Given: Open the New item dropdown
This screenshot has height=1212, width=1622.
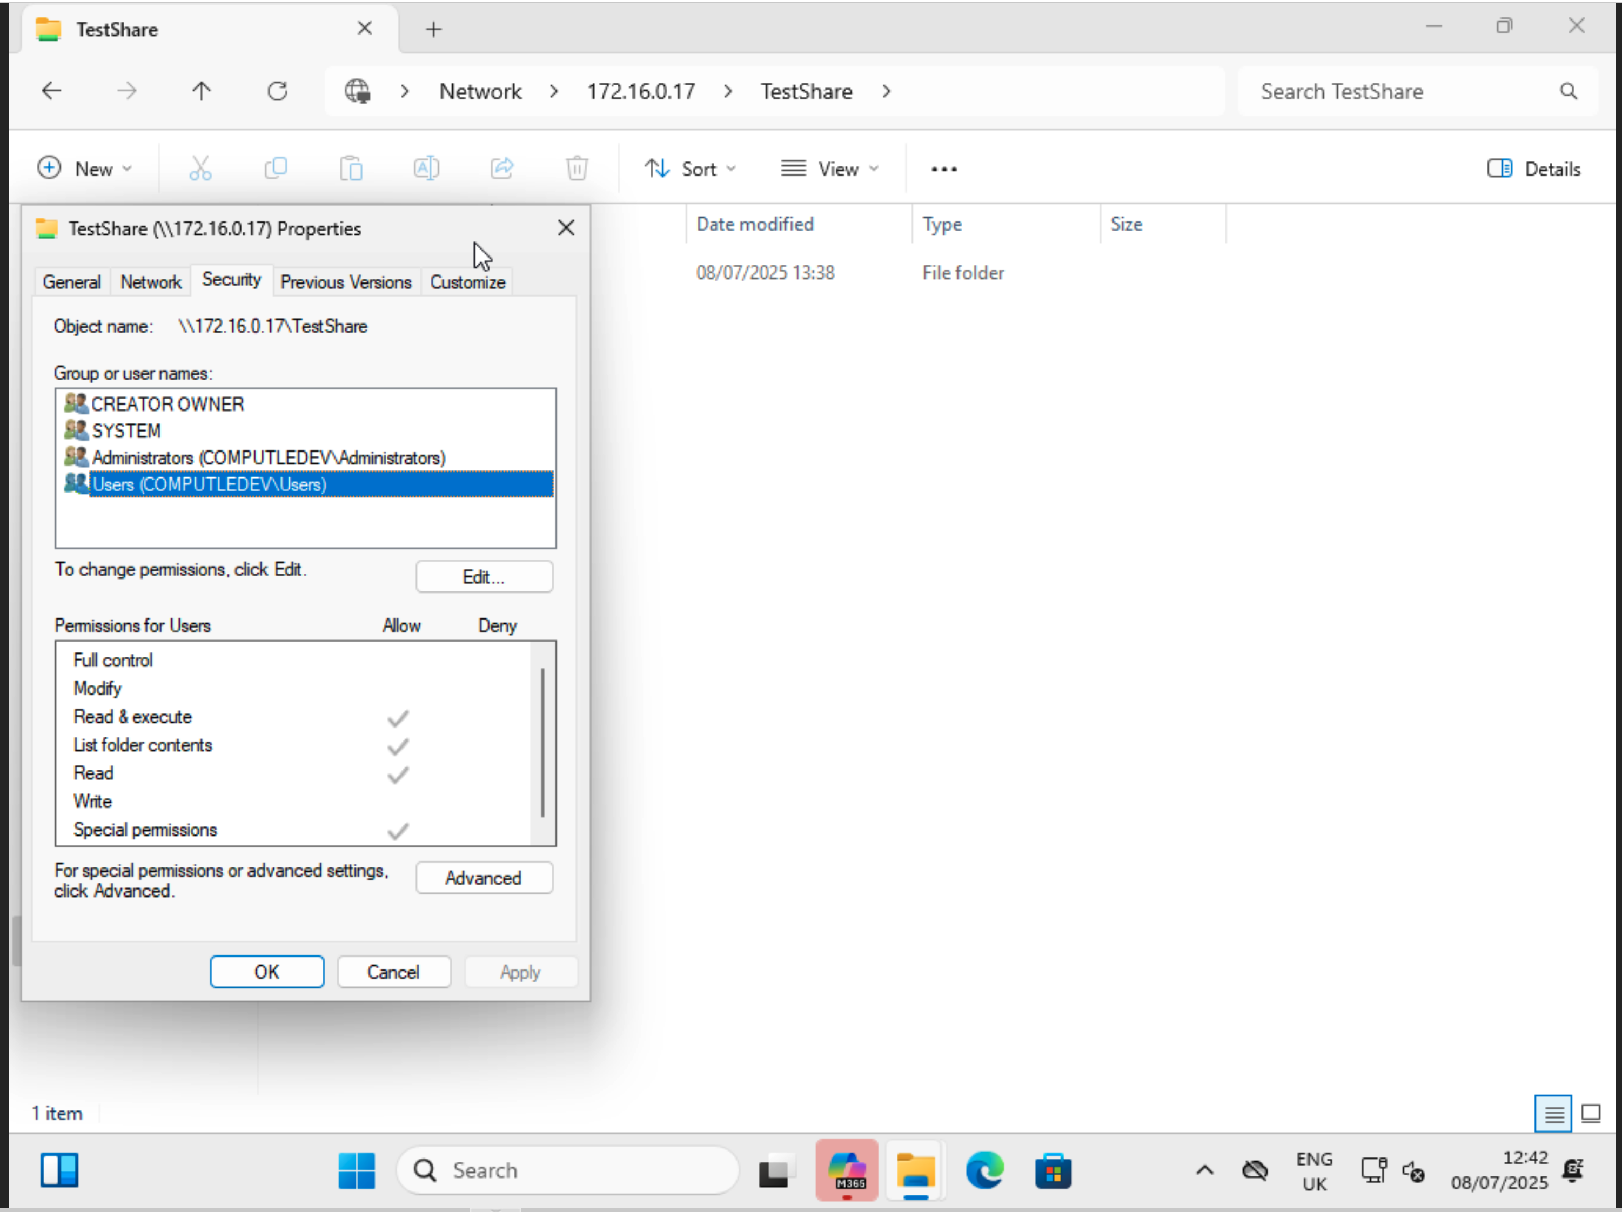Looking at the screenshot, I should pos(85,169).
